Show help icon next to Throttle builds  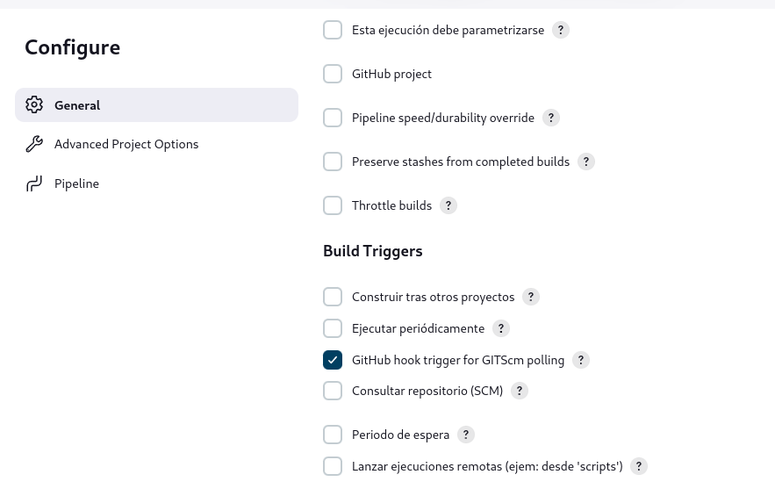(x=448, y=205)
